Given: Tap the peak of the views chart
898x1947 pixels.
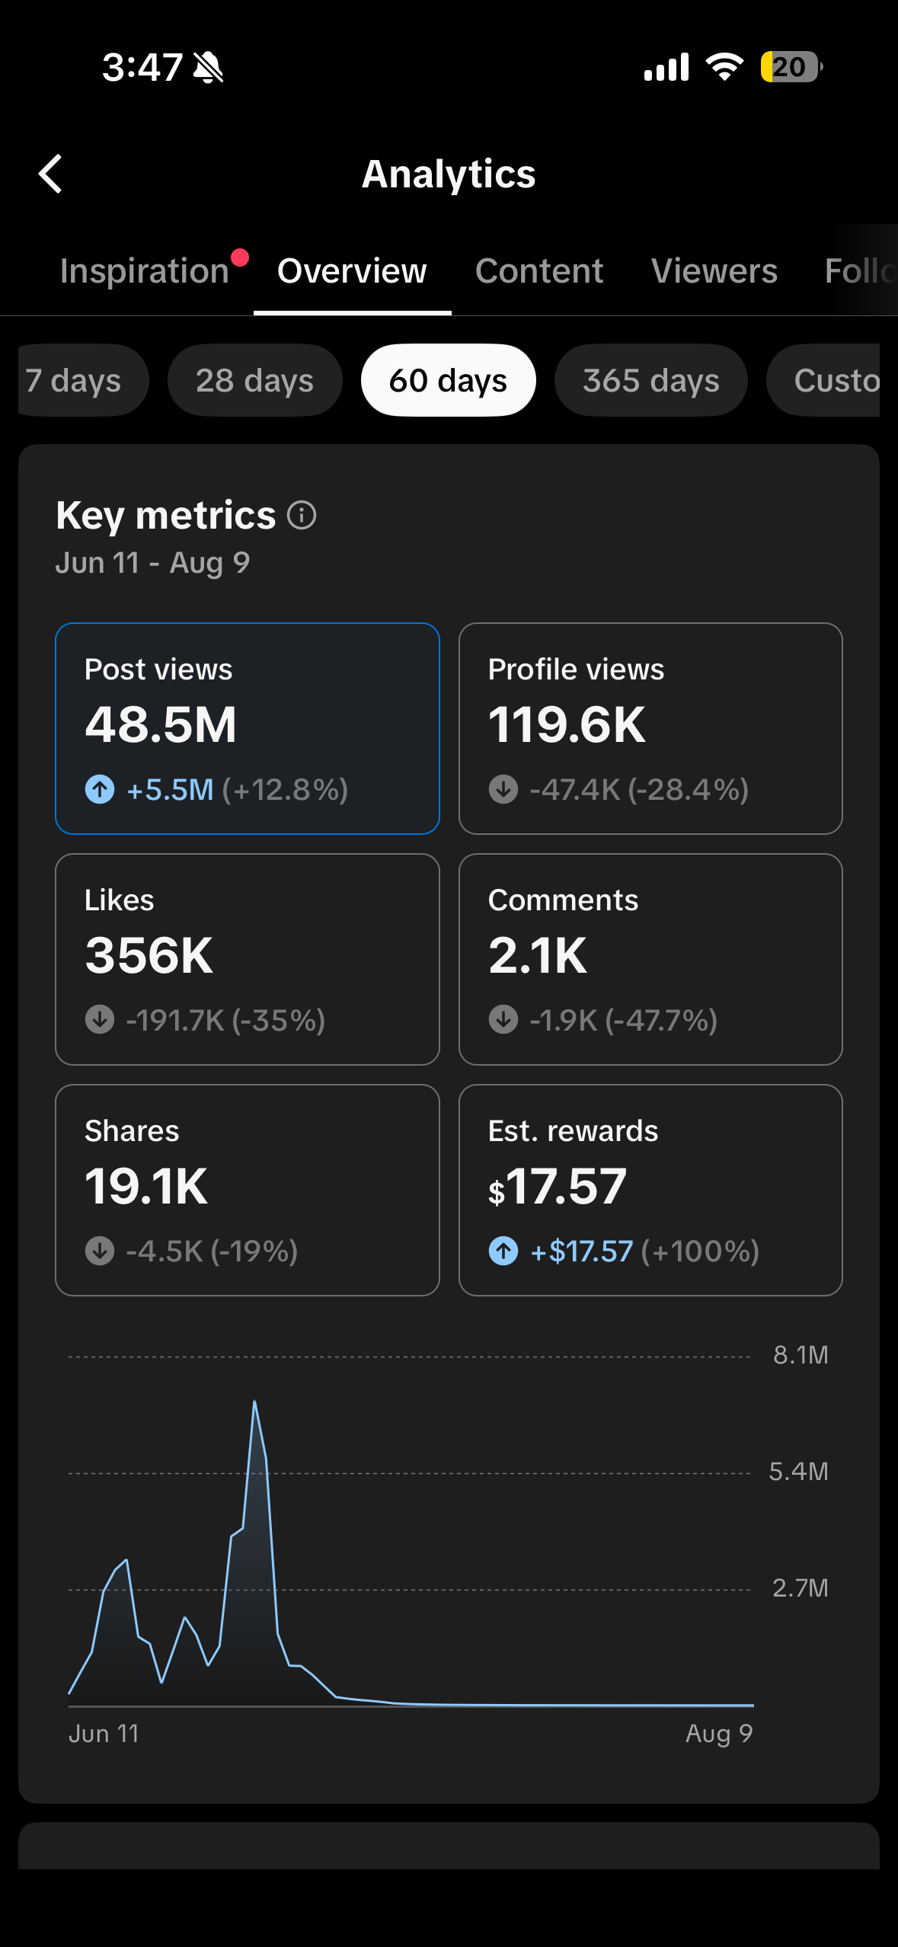Looking at the screenshot, I should 254,1402.
